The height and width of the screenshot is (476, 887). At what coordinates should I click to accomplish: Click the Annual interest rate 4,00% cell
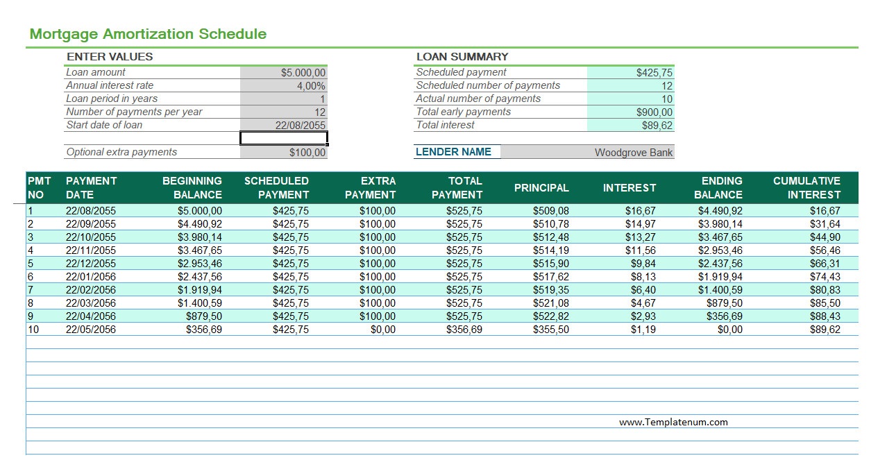[283, 85]
